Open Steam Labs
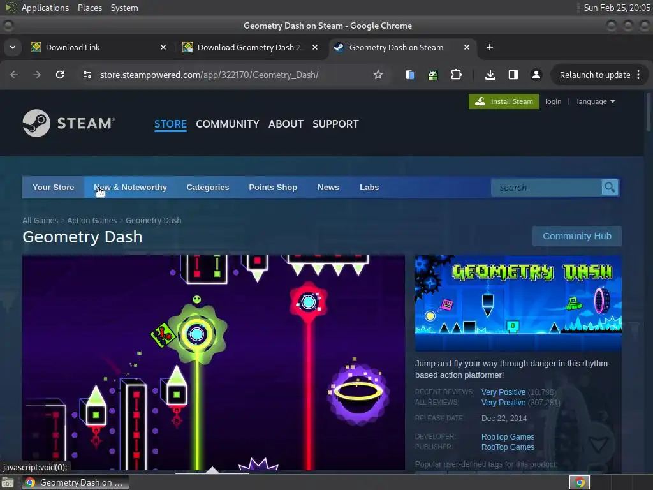653x490 pixels. pyautogui.click(x=369, y=188)
